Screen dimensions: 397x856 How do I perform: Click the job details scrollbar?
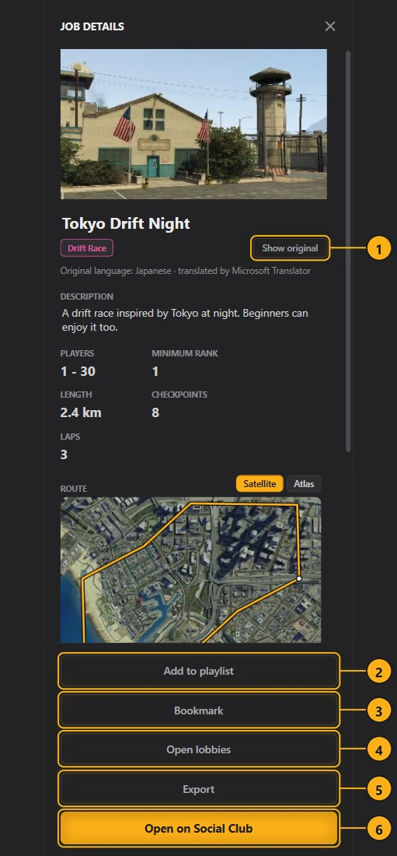point(348,251)
